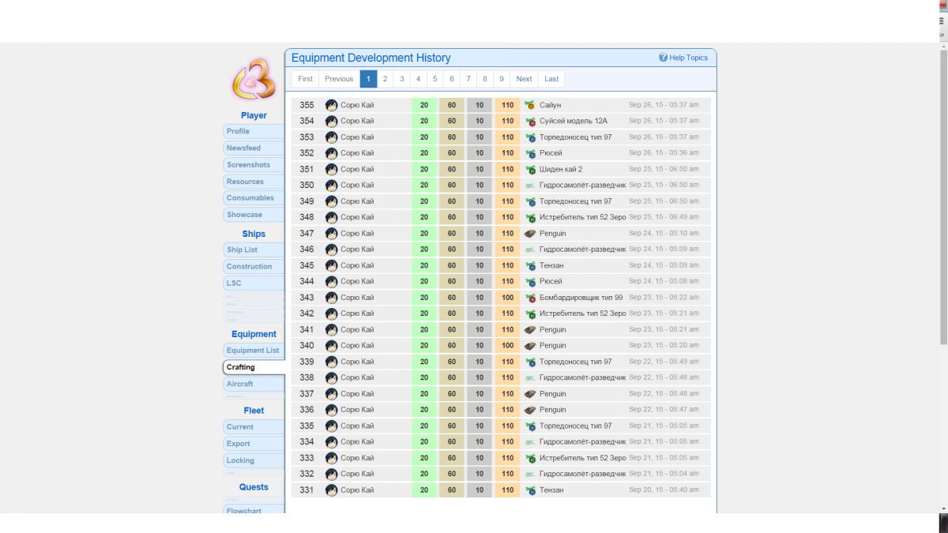Click the Шиден кай 2 fighter icon

(x=530, y=169)
